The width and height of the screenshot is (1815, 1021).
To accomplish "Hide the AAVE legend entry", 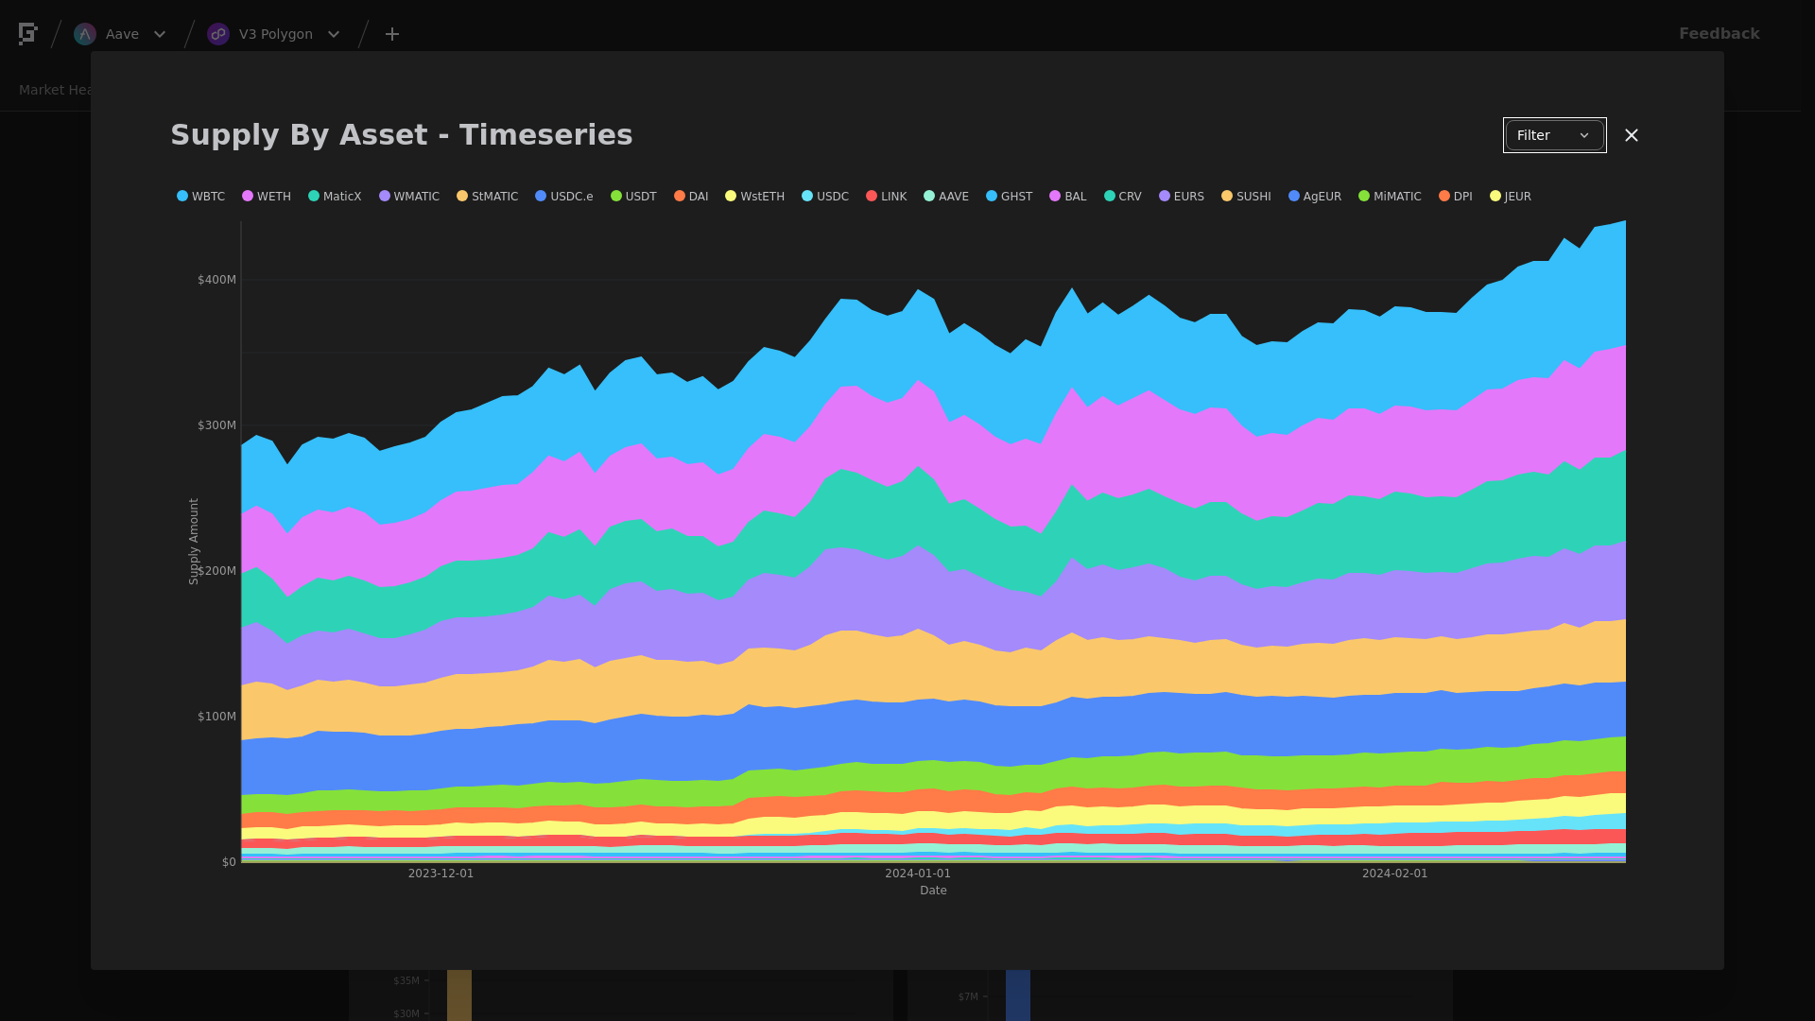I will tap(946, 197).
